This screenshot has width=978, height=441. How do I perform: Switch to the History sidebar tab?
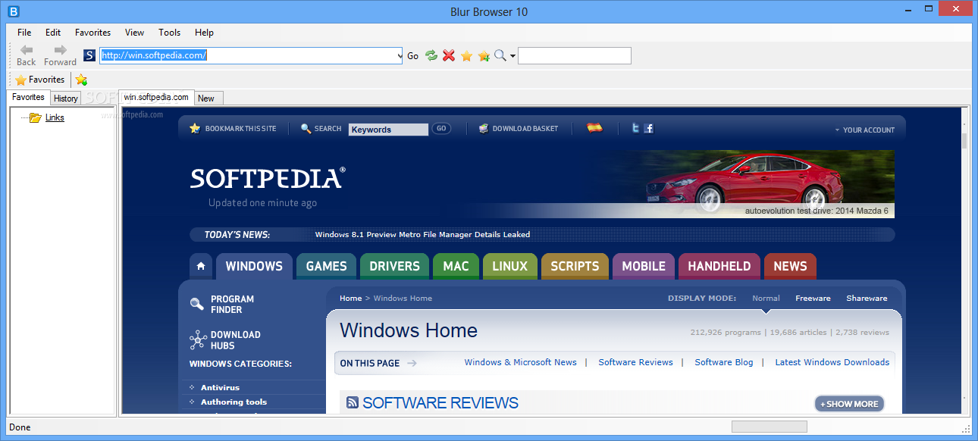click(x=66, y=99)
